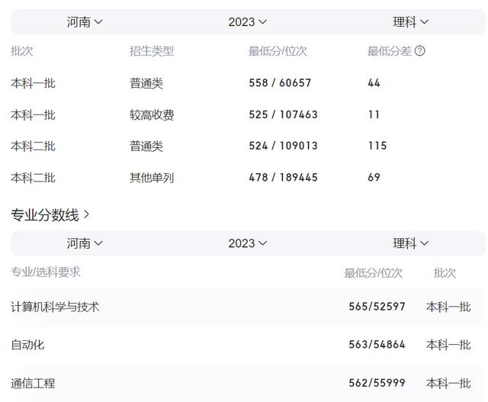
Task: Open the 专业分数线 section link
Action: (x=50, y=215)
